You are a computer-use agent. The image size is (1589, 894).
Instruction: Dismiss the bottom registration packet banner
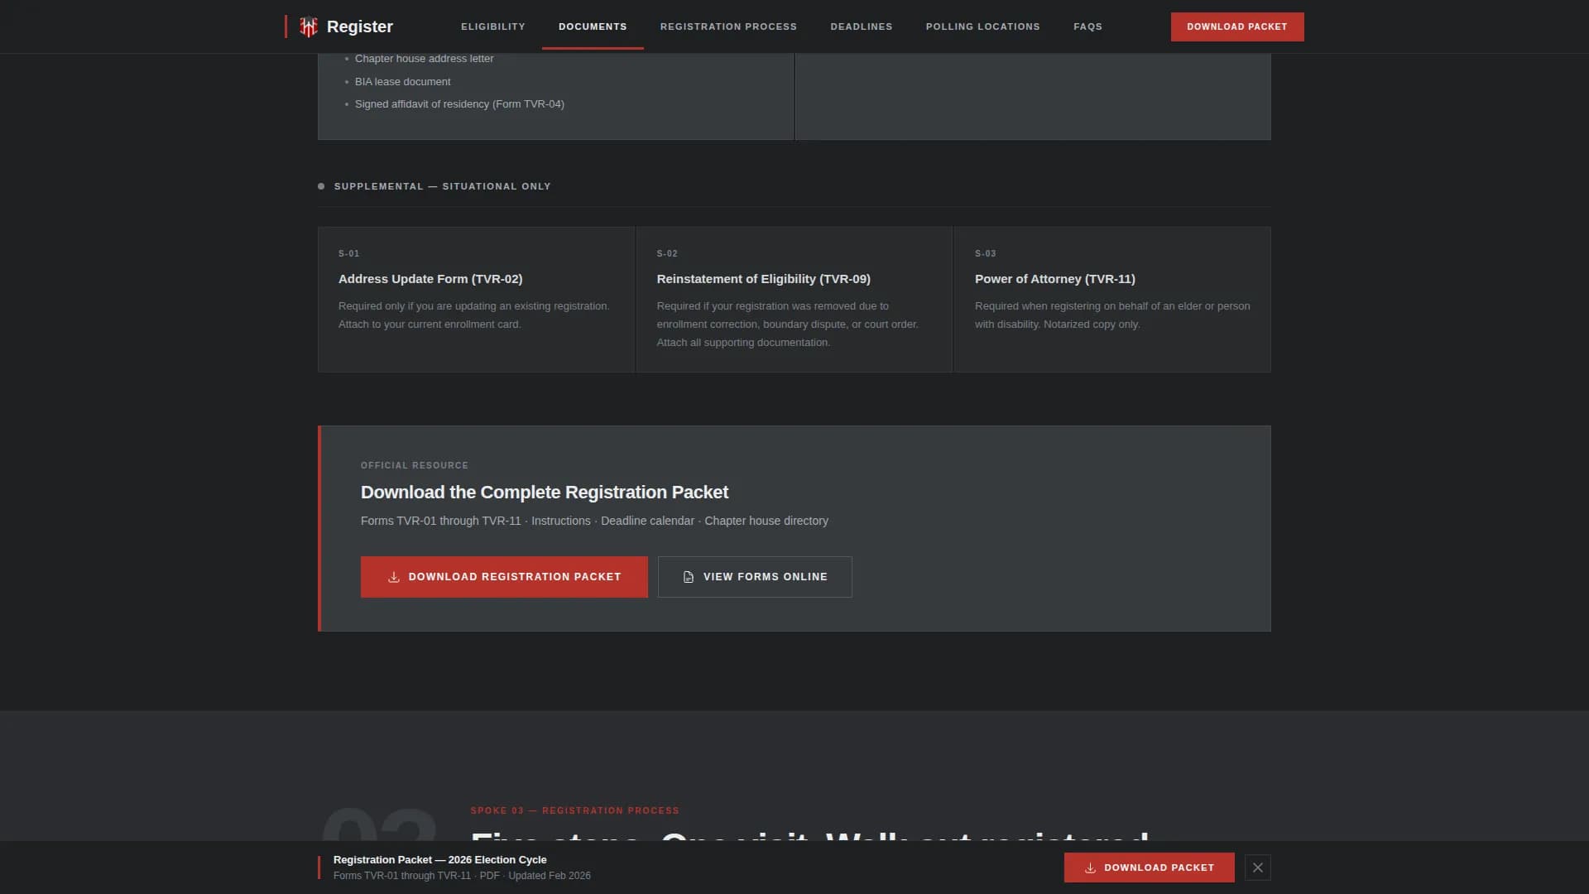[x=1258, y=868]
